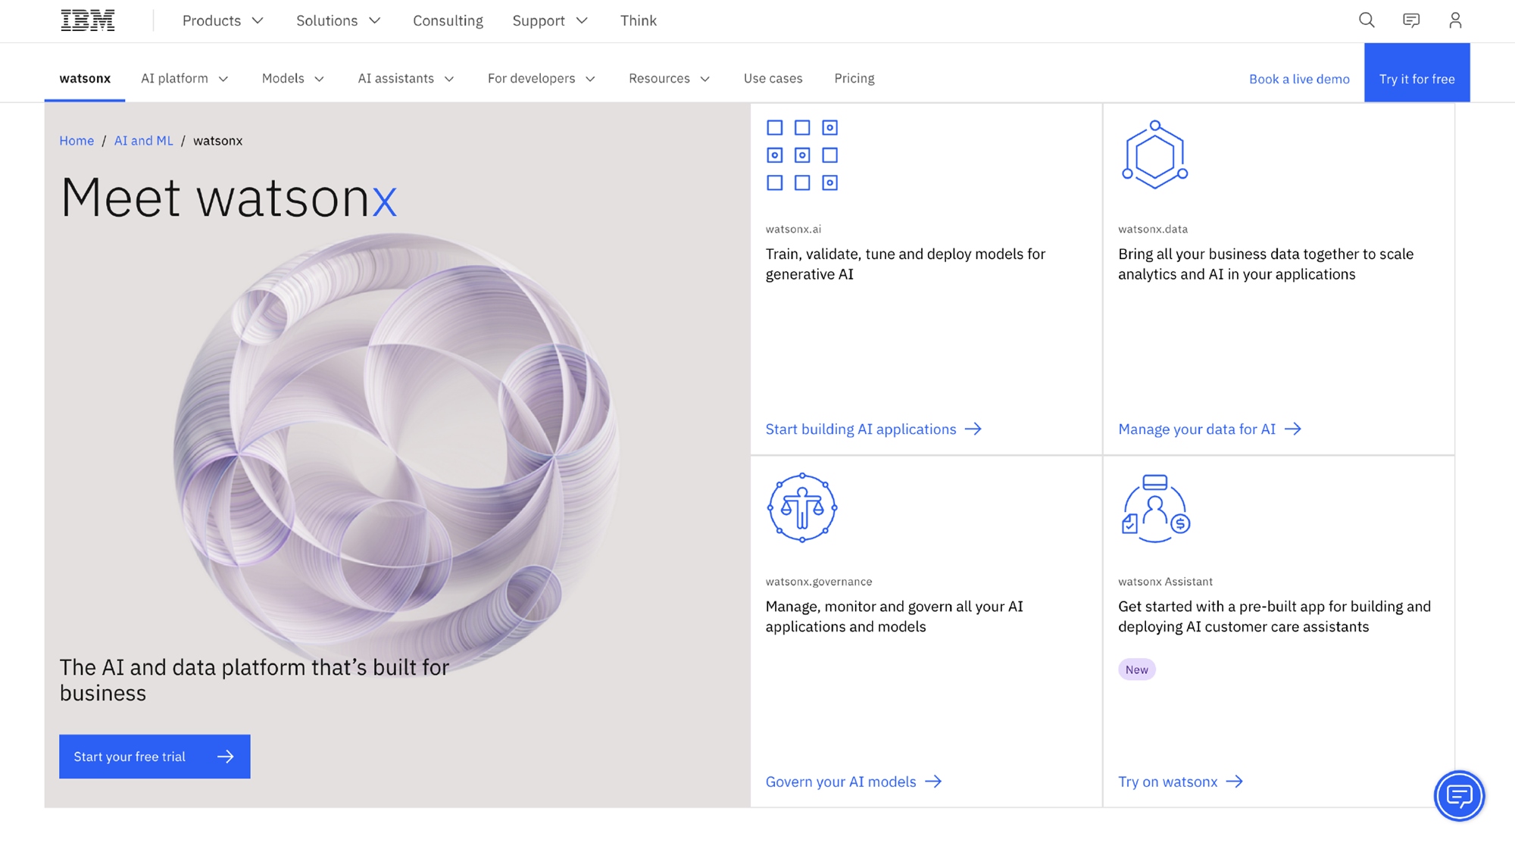Screen dimensions: 1515x852
Task: Click Start your free trial button
Action: point(155,757)
